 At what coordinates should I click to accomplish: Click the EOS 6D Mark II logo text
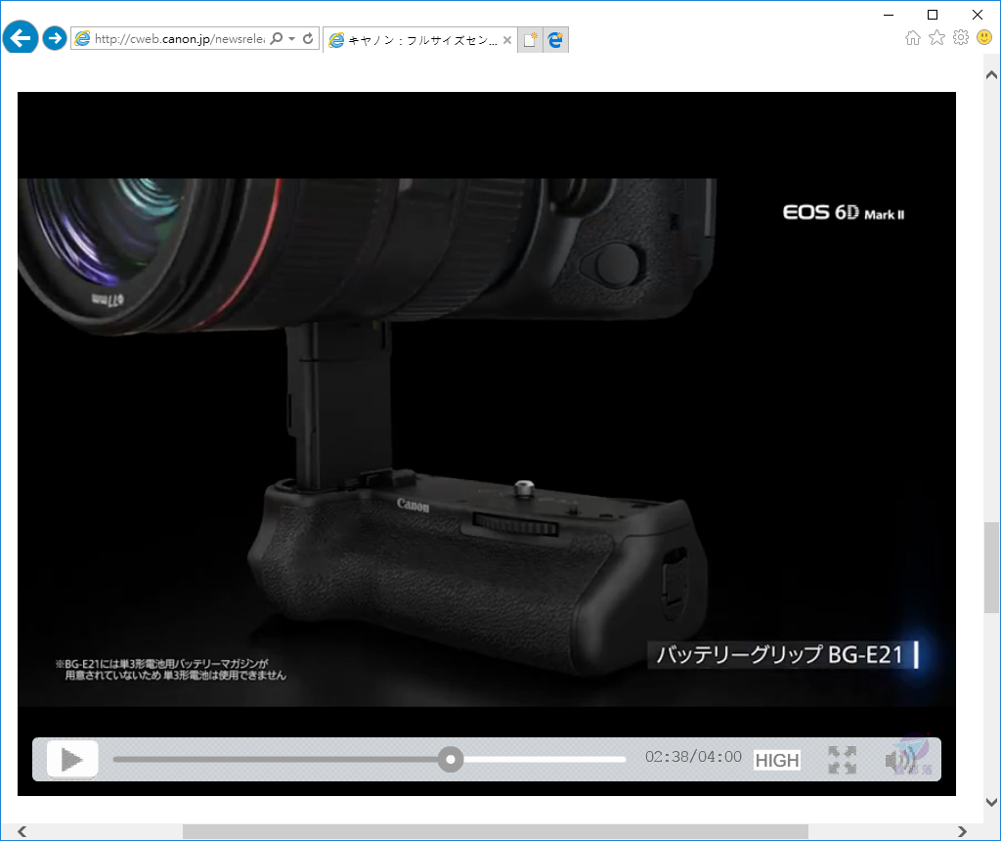tap(844, 212)
